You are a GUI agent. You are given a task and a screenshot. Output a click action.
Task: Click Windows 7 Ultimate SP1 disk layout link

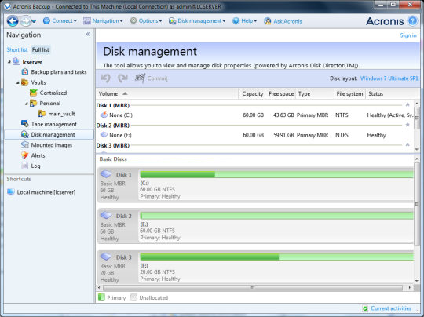389,78
